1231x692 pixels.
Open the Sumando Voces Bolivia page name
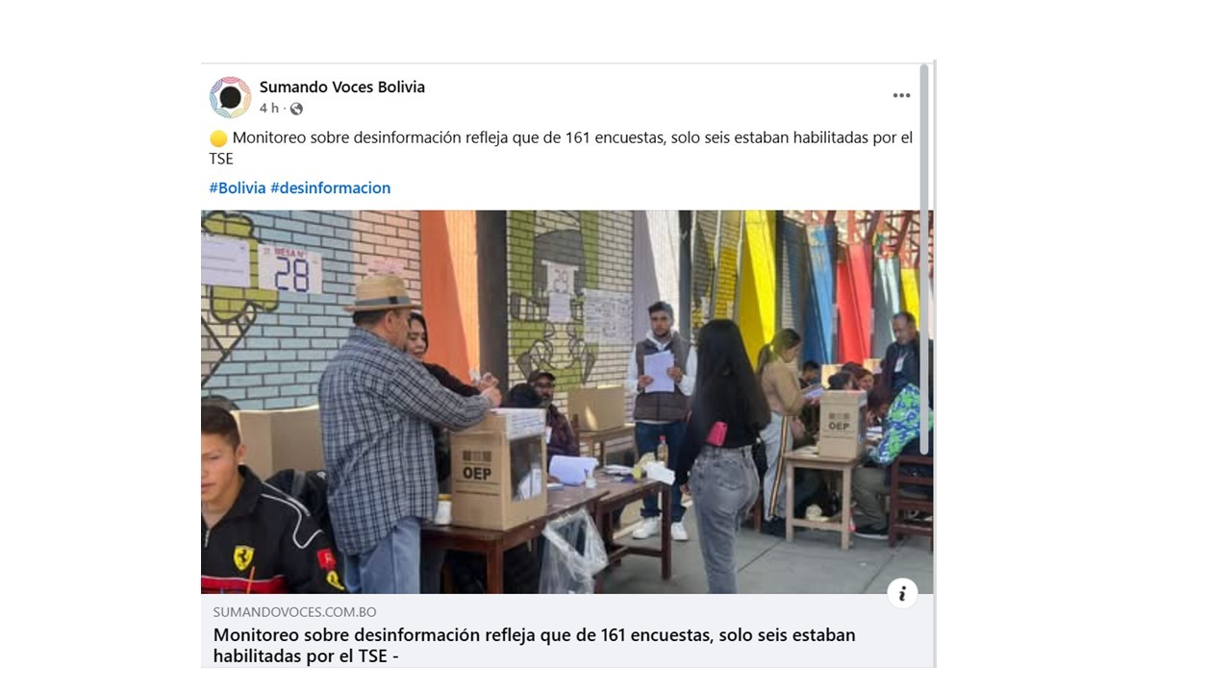pyautogui.click(x=341, y=86)
